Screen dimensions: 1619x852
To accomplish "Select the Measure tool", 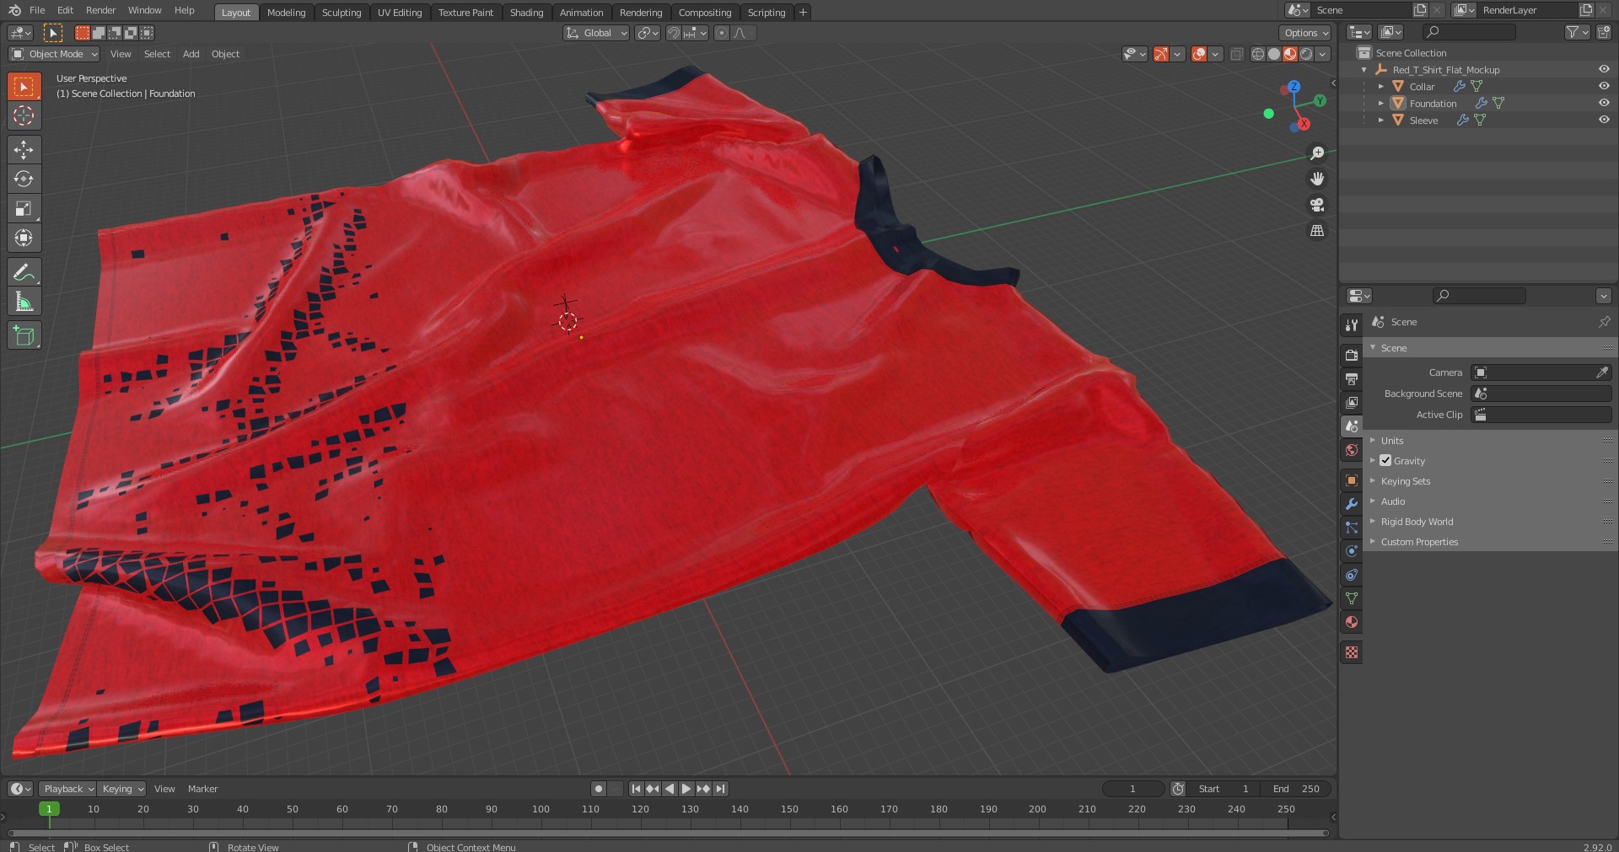I will point(24,302).
